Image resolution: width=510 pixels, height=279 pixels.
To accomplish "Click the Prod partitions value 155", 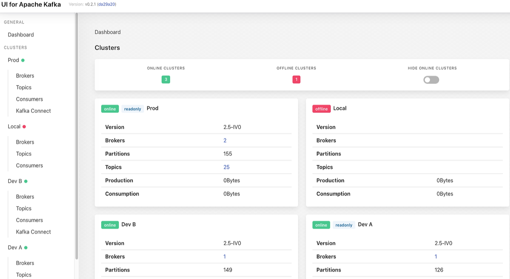I will click(x=228, y=154).
